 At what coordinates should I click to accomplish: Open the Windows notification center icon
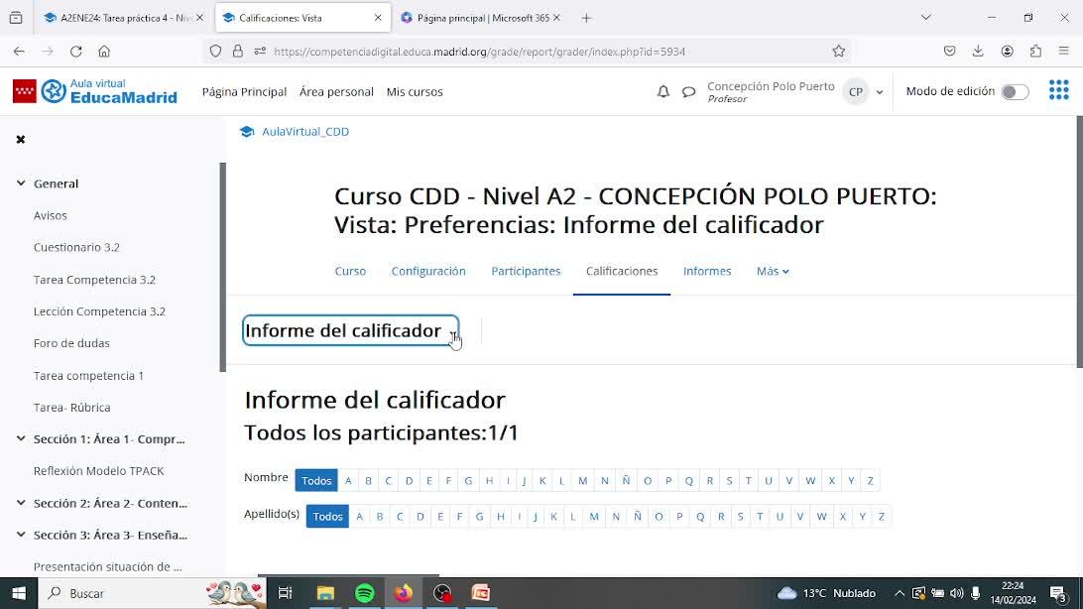(1058, 593)
